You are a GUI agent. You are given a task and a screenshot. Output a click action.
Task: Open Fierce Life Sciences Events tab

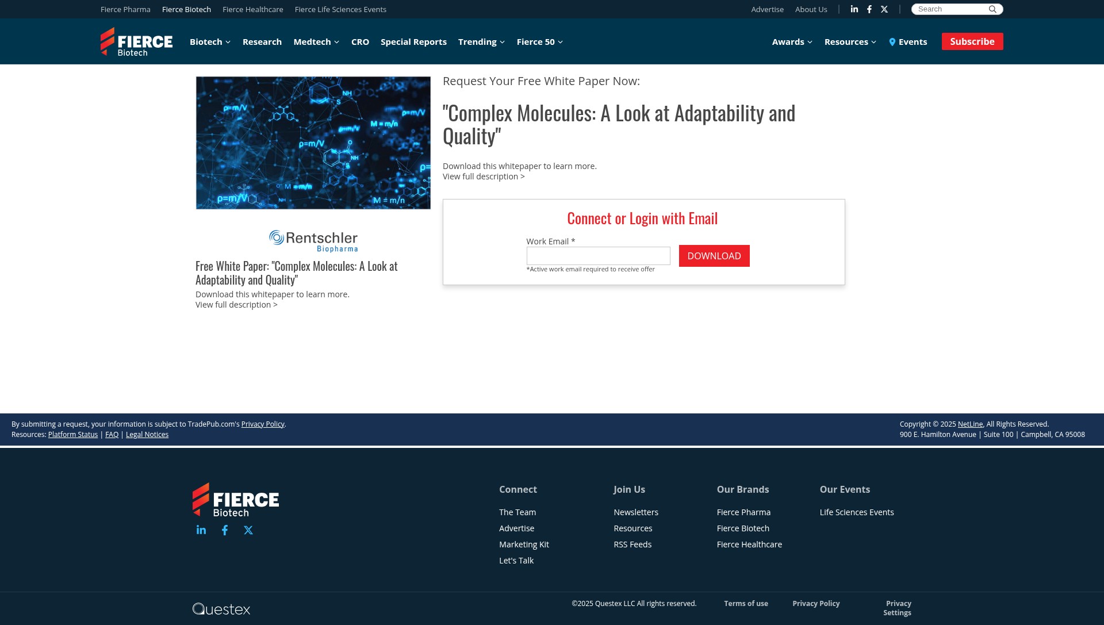(x=340, y=9)
